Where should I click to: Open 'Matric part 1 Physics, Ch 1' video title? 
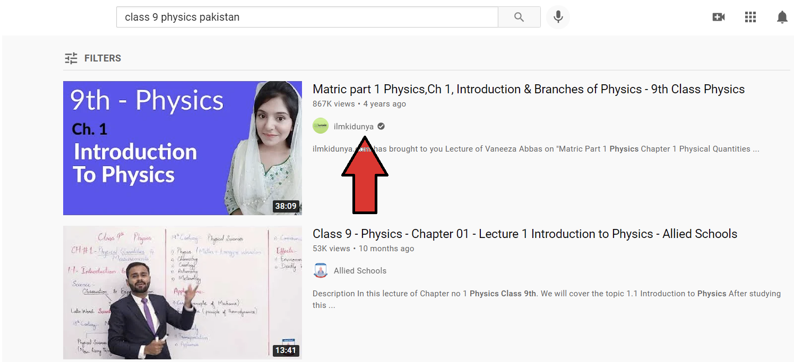pos(529,89)
